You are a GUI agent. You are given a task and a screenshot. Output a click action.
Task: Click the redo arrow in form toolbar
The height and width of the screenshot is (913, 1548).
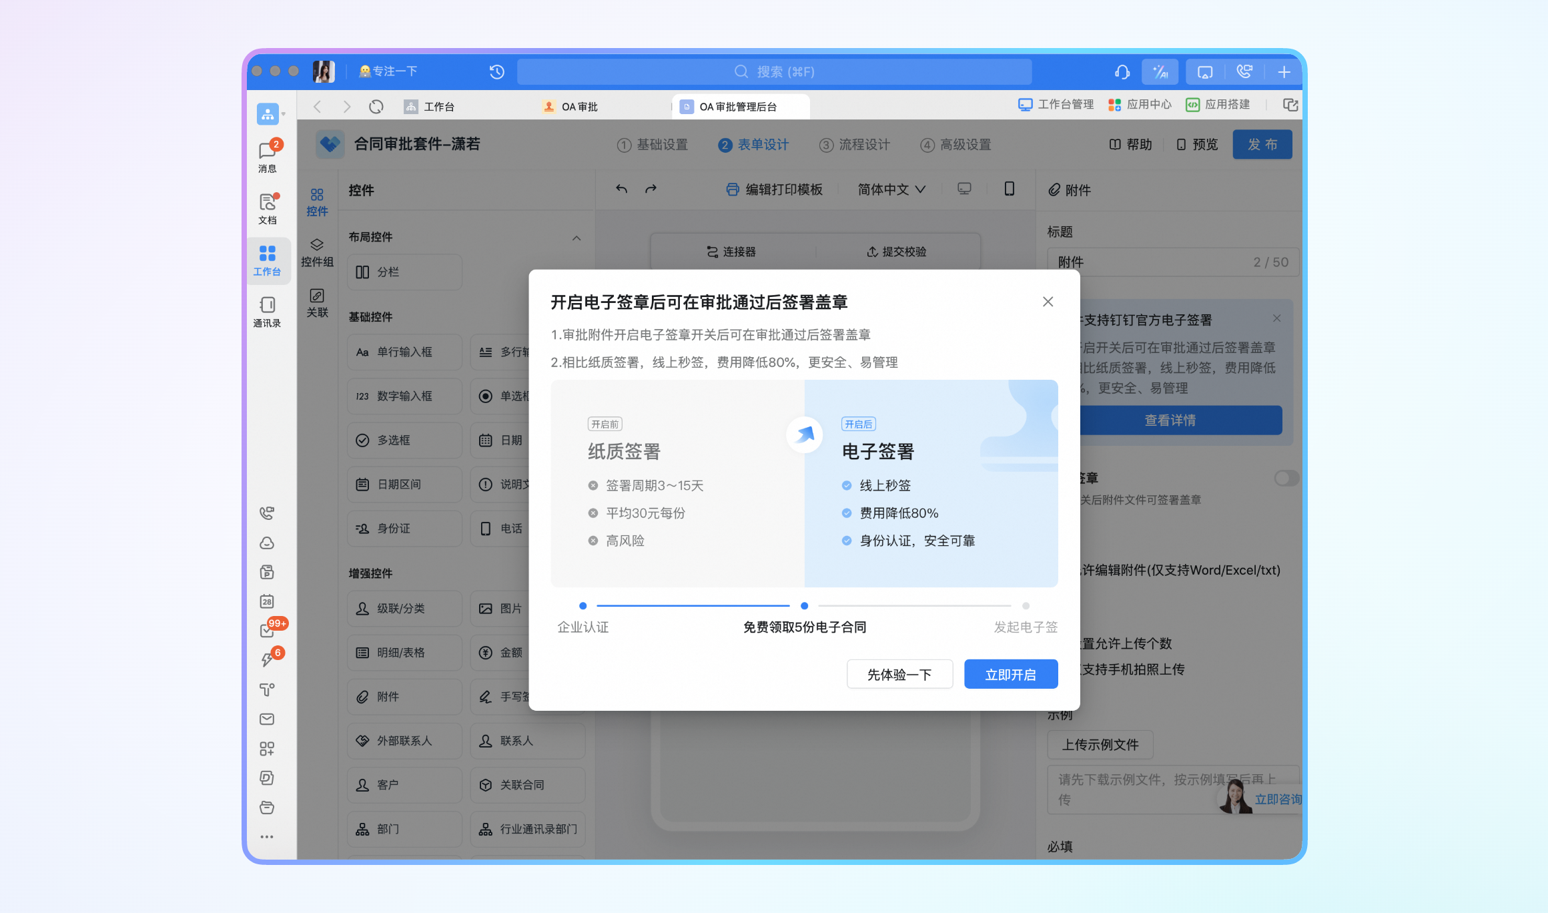tap(651, 190)
